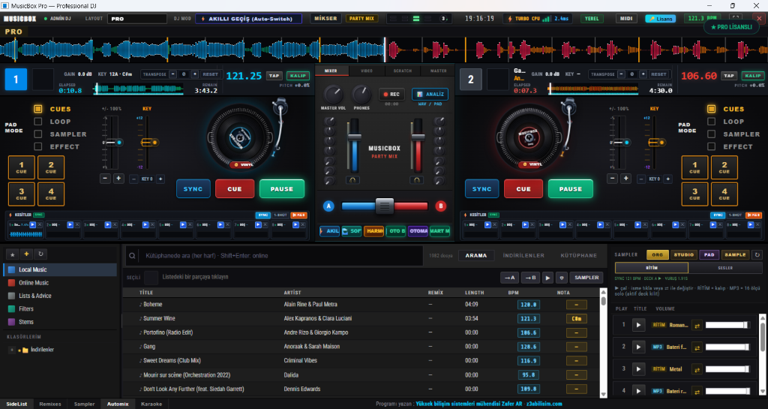Screen dimensions: 768x409
Task: Click the library search input field
Action: tap(282, 256)
